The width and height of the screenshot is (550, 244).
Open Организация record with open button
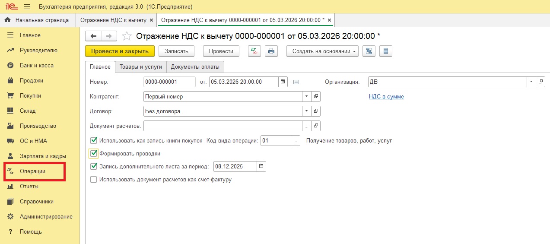[540, 82]
